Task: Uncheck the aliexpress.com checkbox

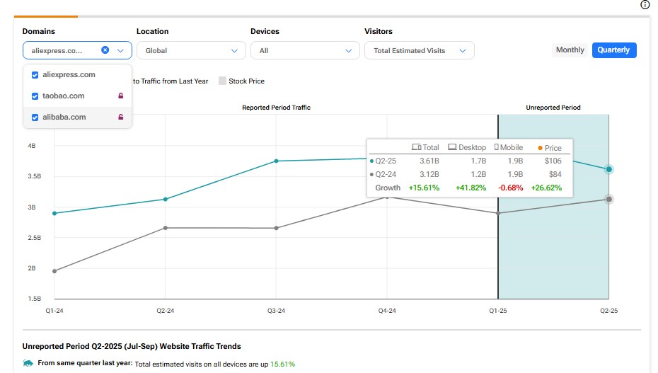Action: tap(35, 75)
